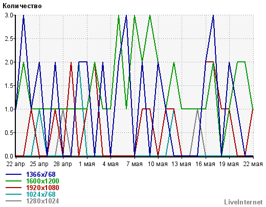Click the Количество axis title
The height and width of the screenshot is (207, 266).
pos(22,6)
